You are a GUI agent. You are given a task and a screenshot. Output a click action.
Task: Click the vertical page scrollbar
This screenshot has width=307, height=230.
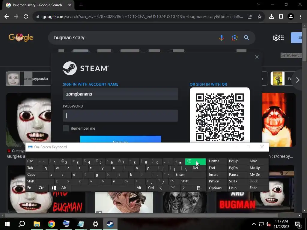304,45
